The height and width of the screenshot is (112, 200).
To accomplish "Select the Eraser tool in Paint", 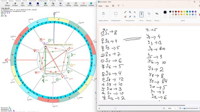I will (125, 17).
